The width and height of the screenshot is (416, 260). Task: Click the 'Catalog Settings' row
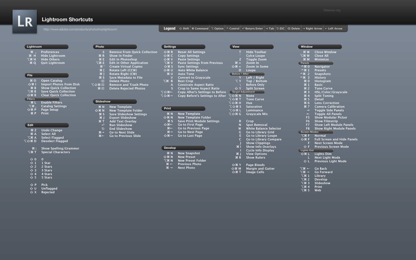pos(48,106)
